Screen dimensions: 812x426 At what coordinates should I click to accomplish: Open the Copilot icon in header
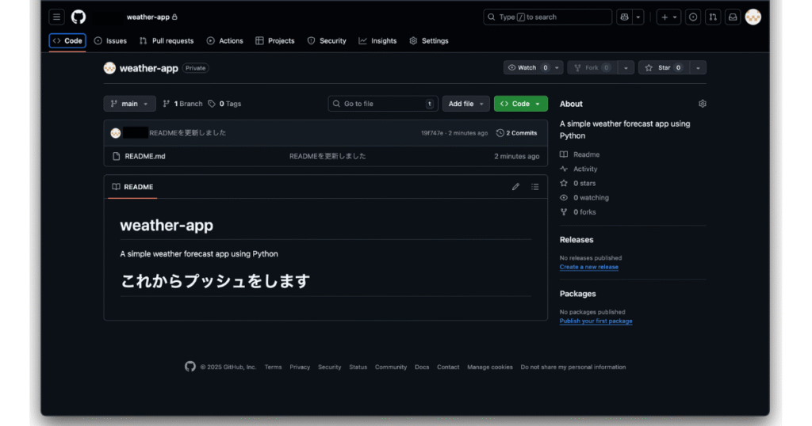coord(624,17)
